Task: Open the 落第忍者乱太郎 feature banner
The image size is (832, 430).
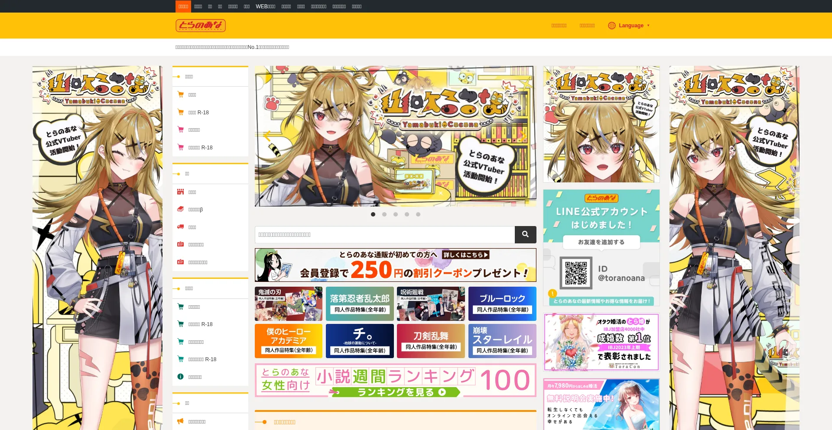Action: tap(360, 304)
